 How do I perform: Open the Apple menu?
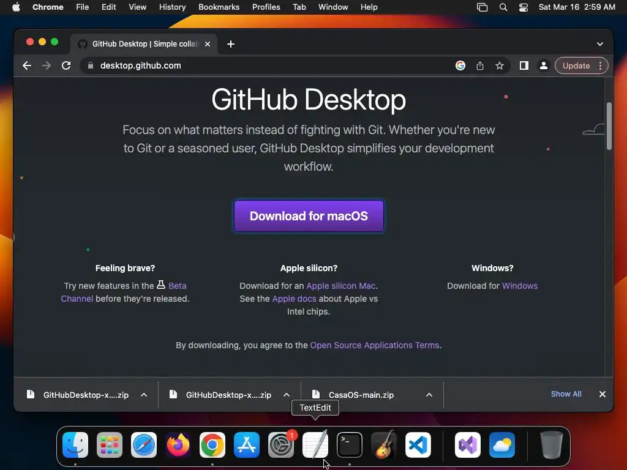click(x=16, y=7)
